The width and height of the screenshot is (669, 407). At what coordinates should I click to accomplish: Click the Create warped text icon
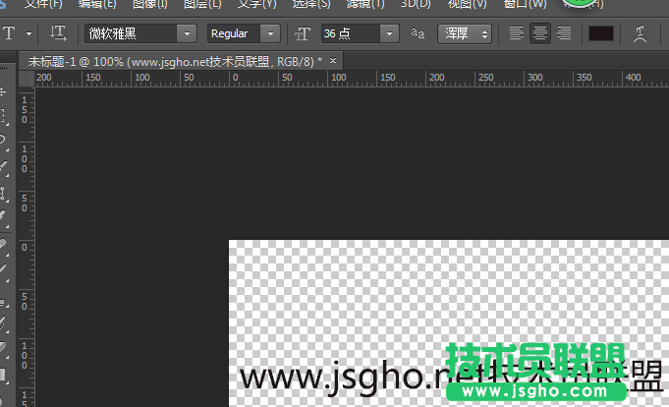click(x=641, y=34)
